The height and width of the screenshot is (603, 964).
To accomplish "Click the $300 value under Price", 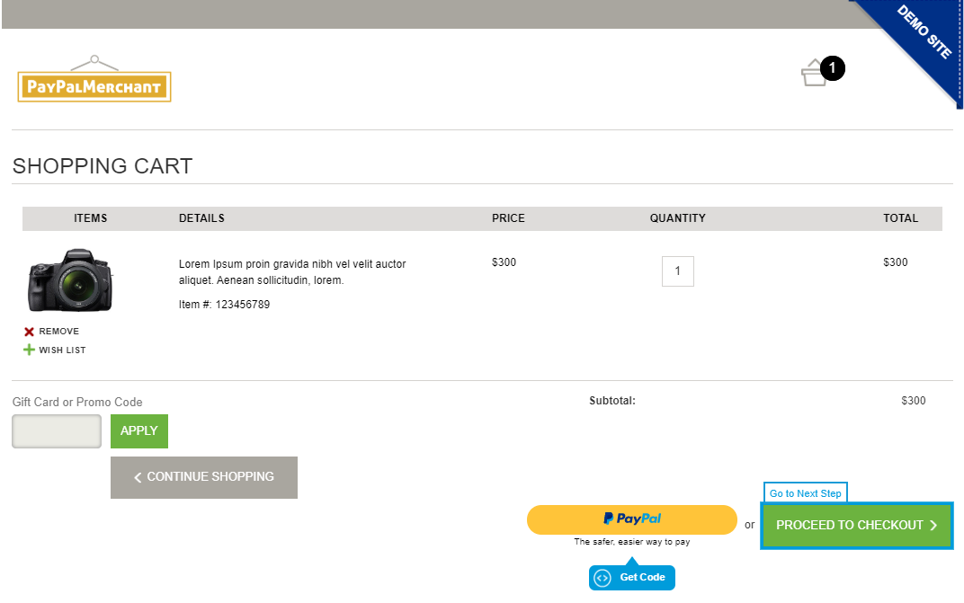I will pos(504,262).
